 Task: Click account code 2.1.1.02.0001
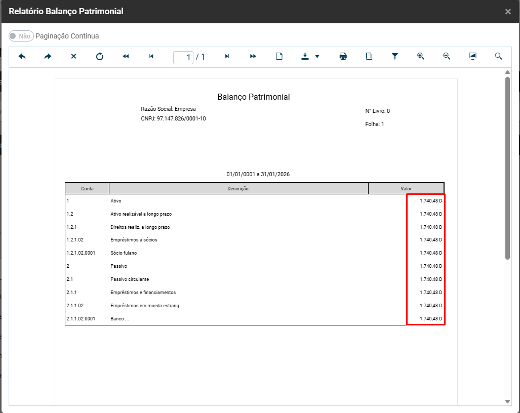(x=81, y=318)
